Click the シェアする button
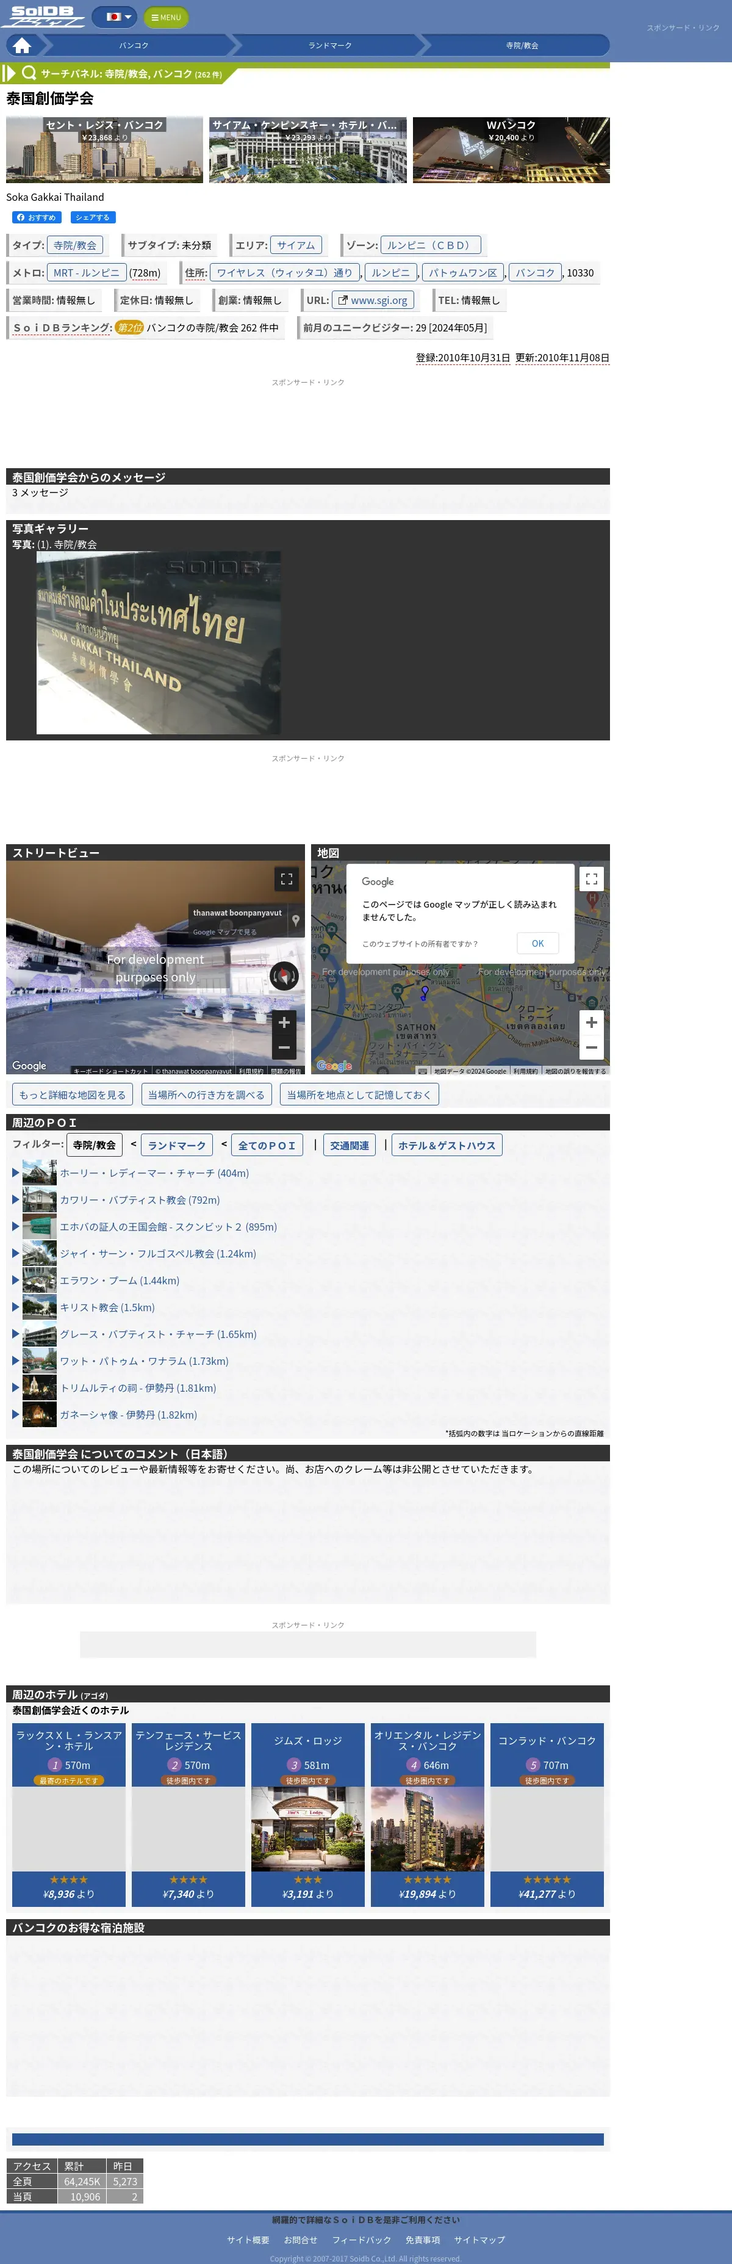Screen dimensions: 732x2264 [92, 217]
